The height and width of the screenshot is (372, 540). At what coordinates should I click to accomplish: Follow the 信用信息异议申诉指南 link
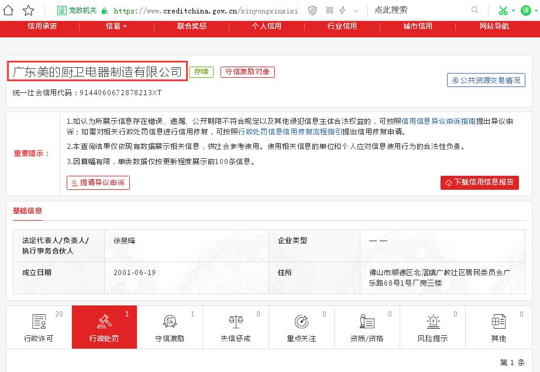coord(438,121)
